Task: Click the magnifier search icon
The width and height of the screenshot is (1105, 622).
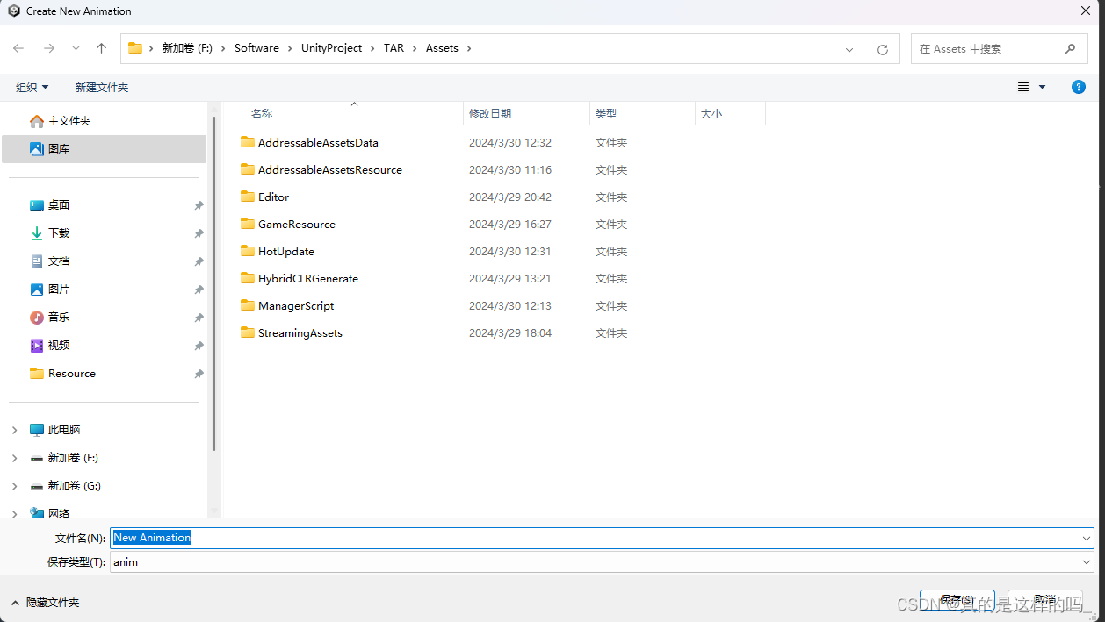Action: click(x=1070, y=49)
